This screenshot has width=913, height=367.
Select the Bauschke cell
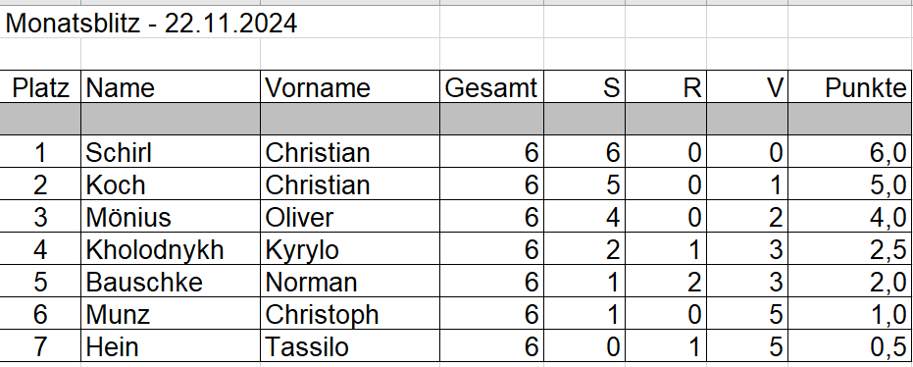[170, 282]
